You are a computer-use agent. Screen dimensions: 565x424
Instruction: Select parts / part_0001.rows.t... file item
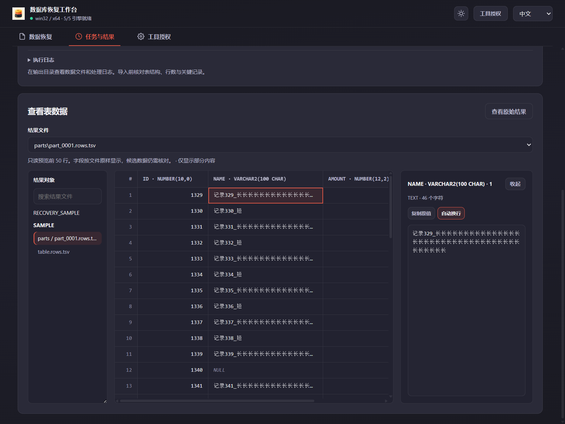pos(67,238)
